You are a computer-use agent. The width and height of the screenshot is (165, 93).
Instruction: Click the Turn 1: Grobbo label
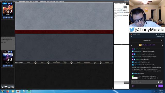point(19,63)
